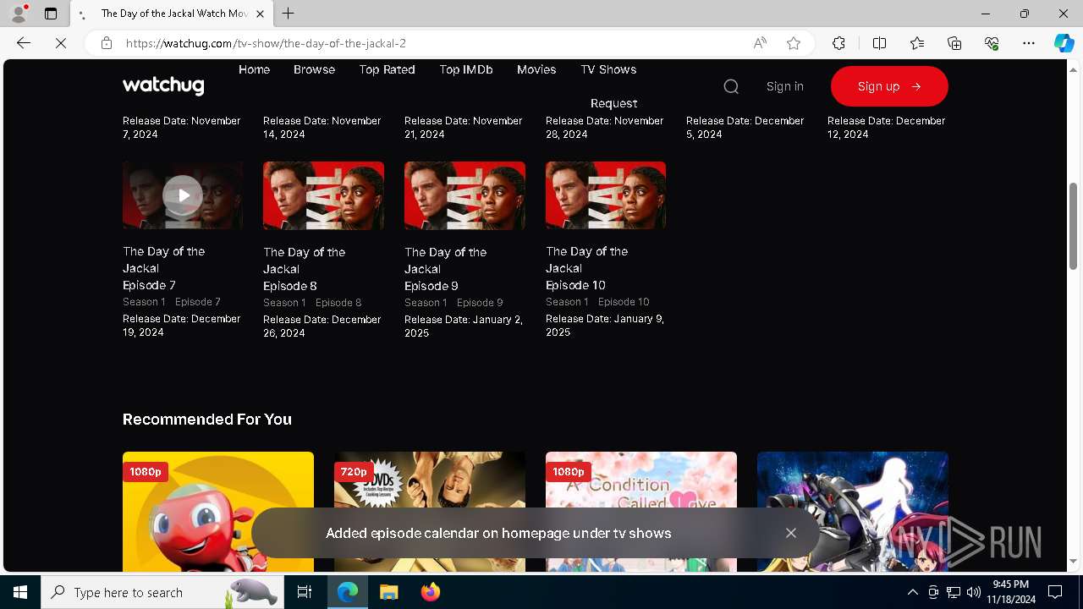Open network status tray icon

coord(954,592)
